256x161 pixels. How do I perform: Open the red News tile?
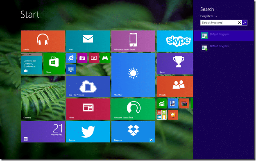pos(88,109)
